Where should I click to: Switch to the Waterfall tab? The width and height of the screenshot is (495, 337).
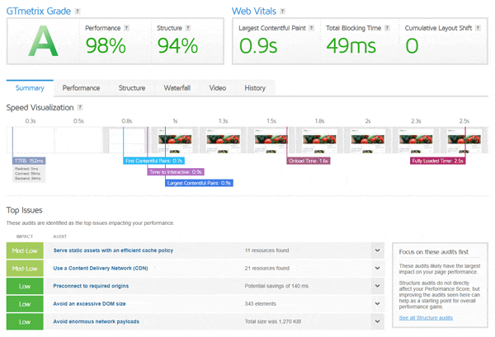coord(177,87)
